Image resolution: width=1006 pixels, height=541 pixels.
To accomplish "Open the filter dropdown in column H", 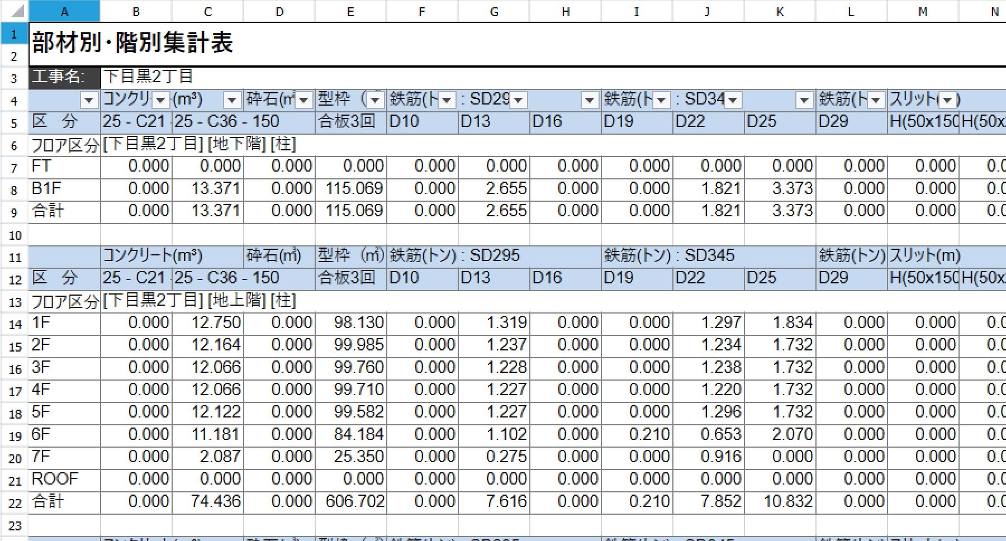I will (x=590, y=101).
